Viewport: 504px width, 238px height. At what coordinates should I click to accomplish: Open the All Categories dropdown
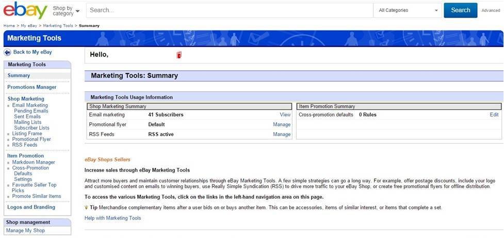tap(408, 10)
